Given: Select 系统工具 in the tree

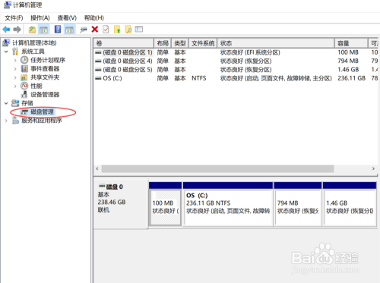Looking at the screenshot, I should [33, 52].
